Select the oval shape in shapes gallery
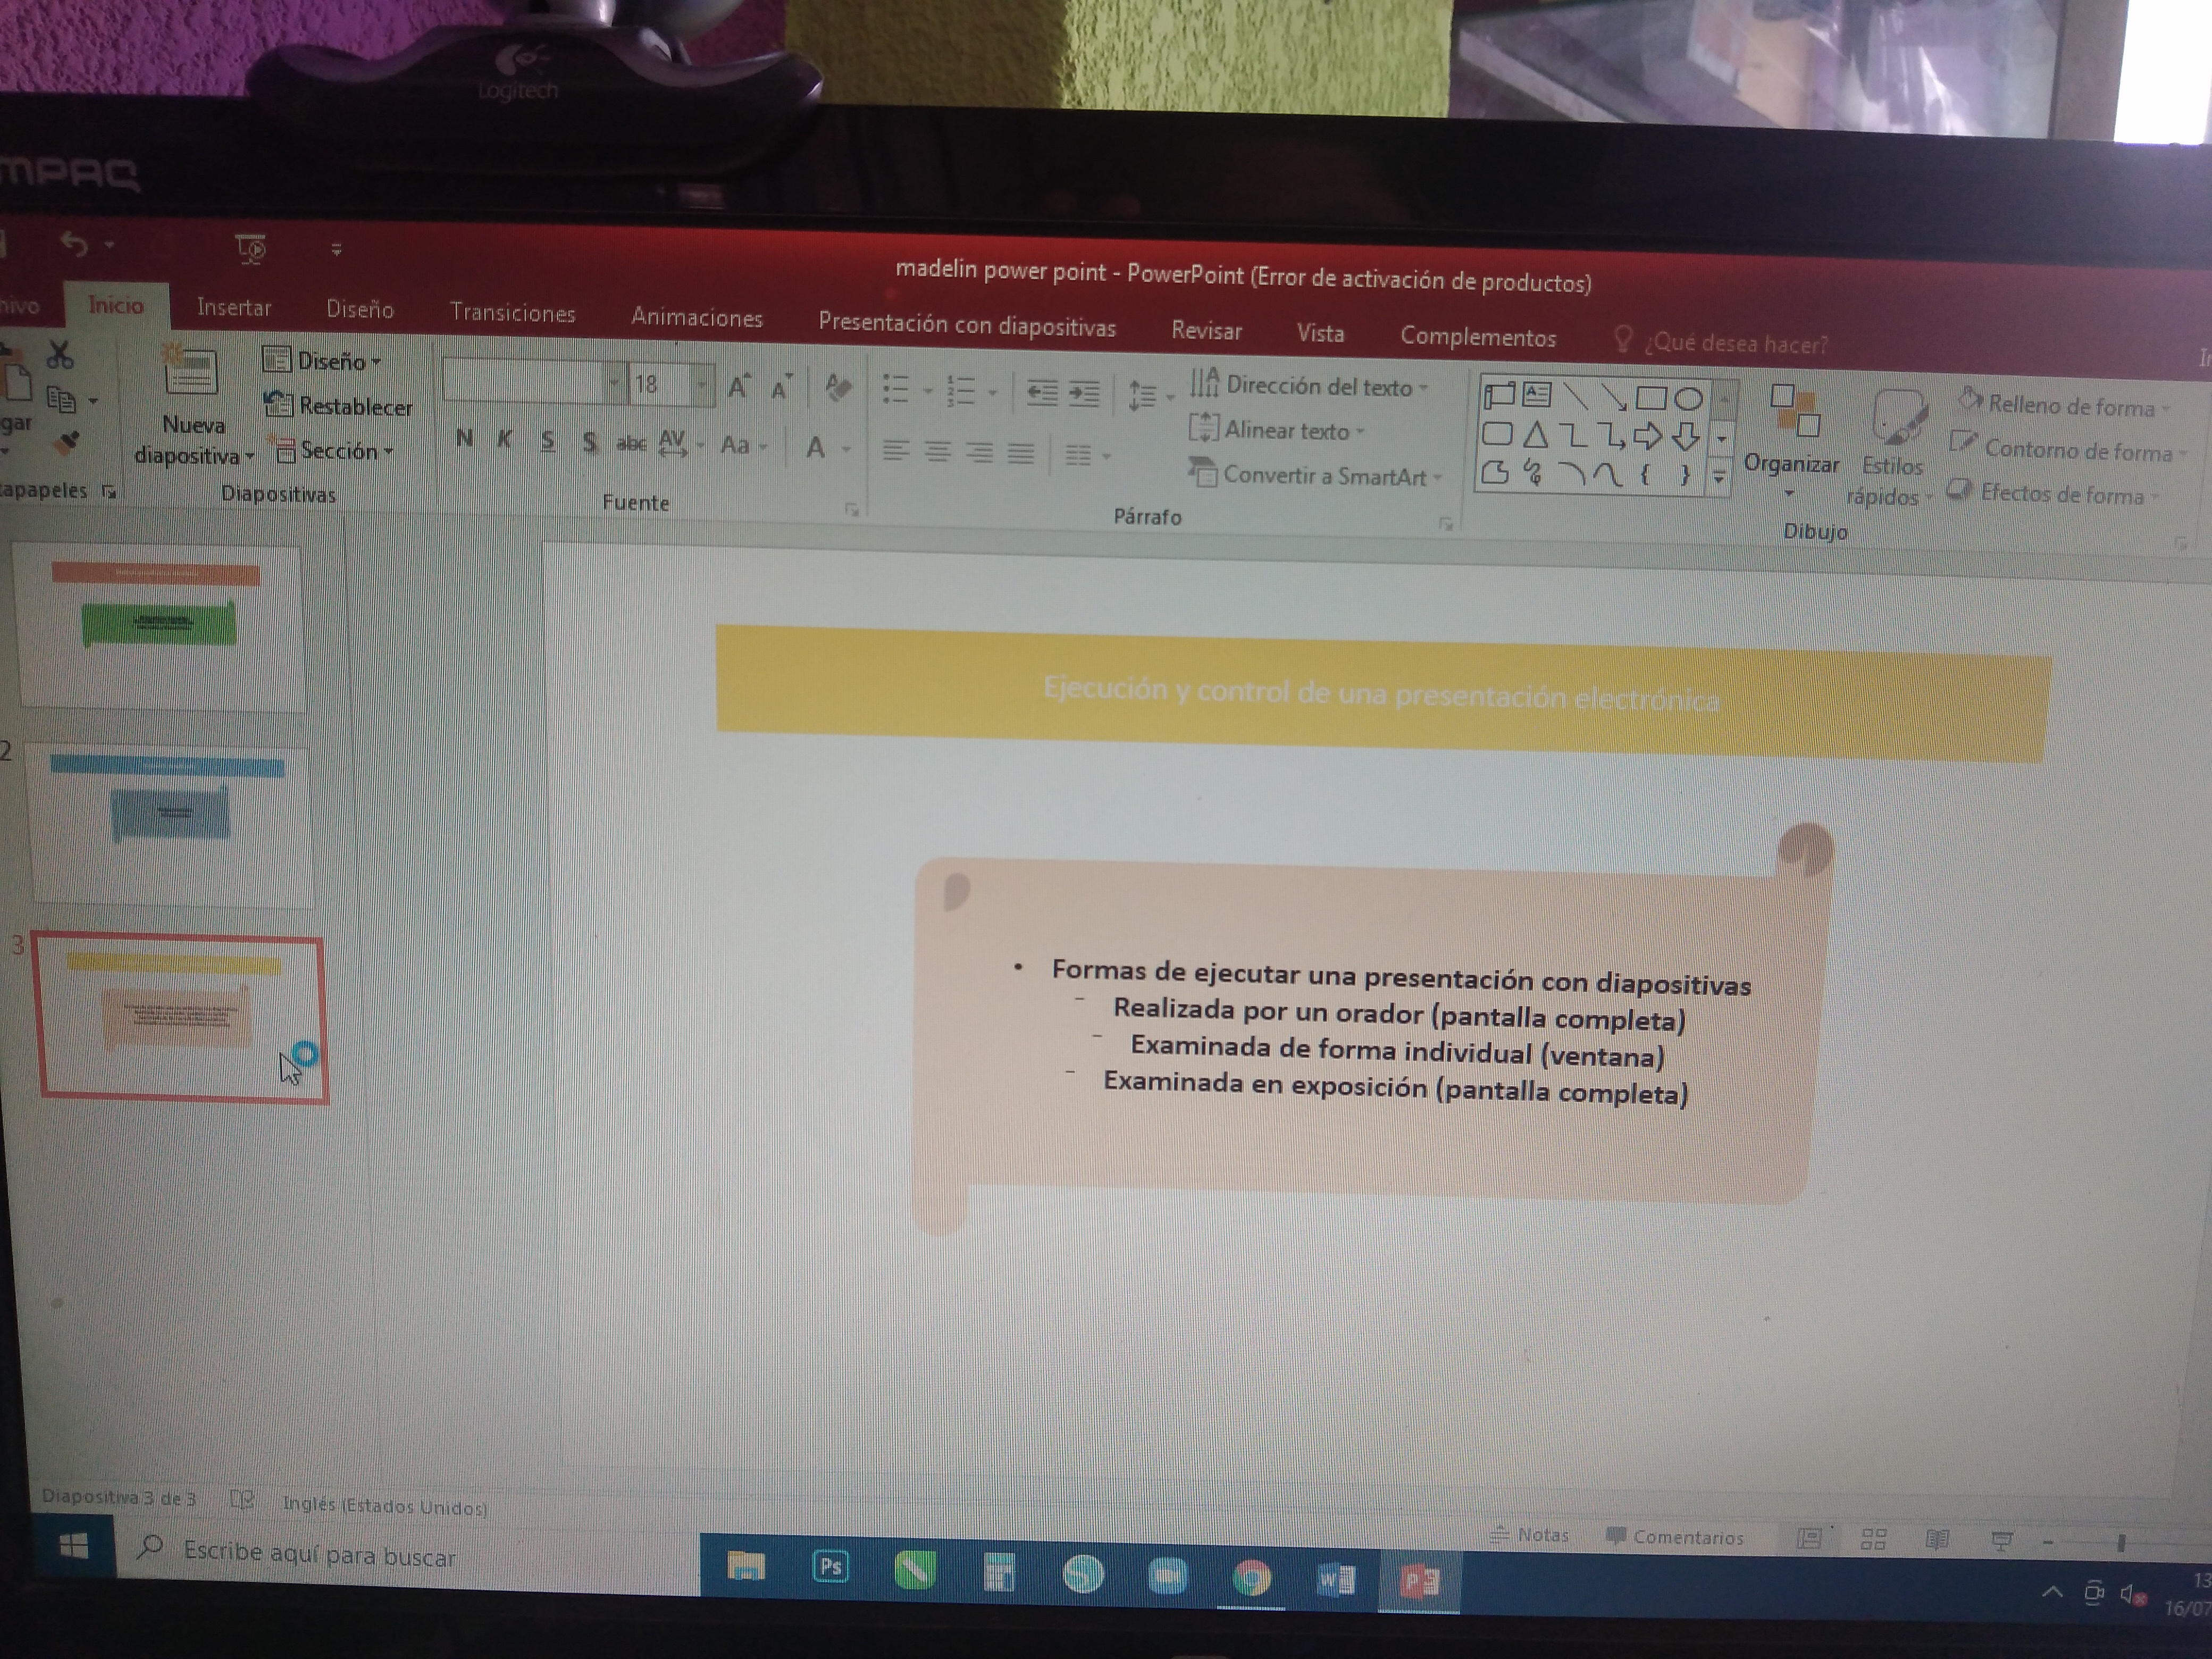Viewport: 2212px width, 1659px height. (1688, 400)
